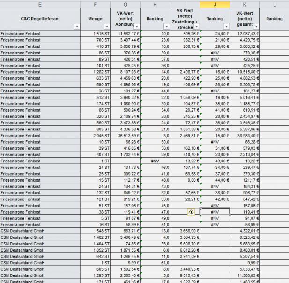
Task: Click cell with value 3.658,90 €
Action: (x=185, y=231)
